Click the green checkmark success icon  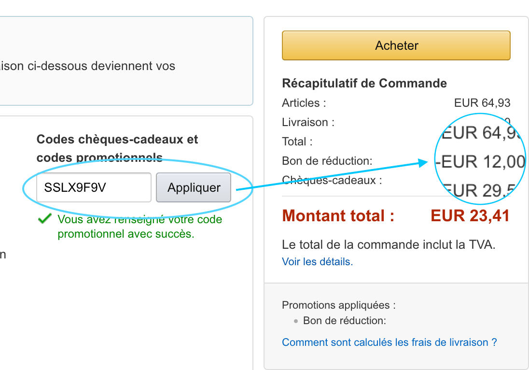coord(44,219)
